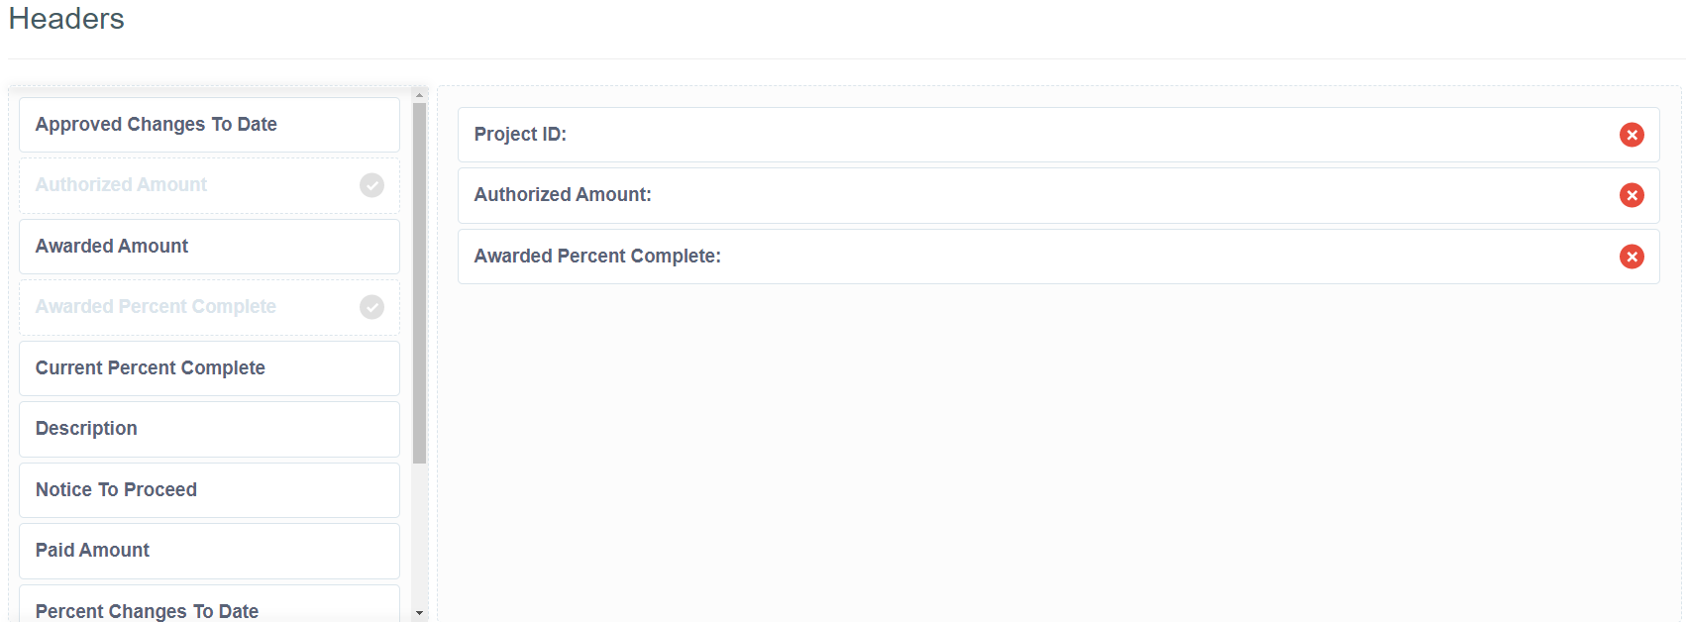Remove the Authorized Amount header
The height and width of the screenshot is (622, 1686).
(1632, 195)
